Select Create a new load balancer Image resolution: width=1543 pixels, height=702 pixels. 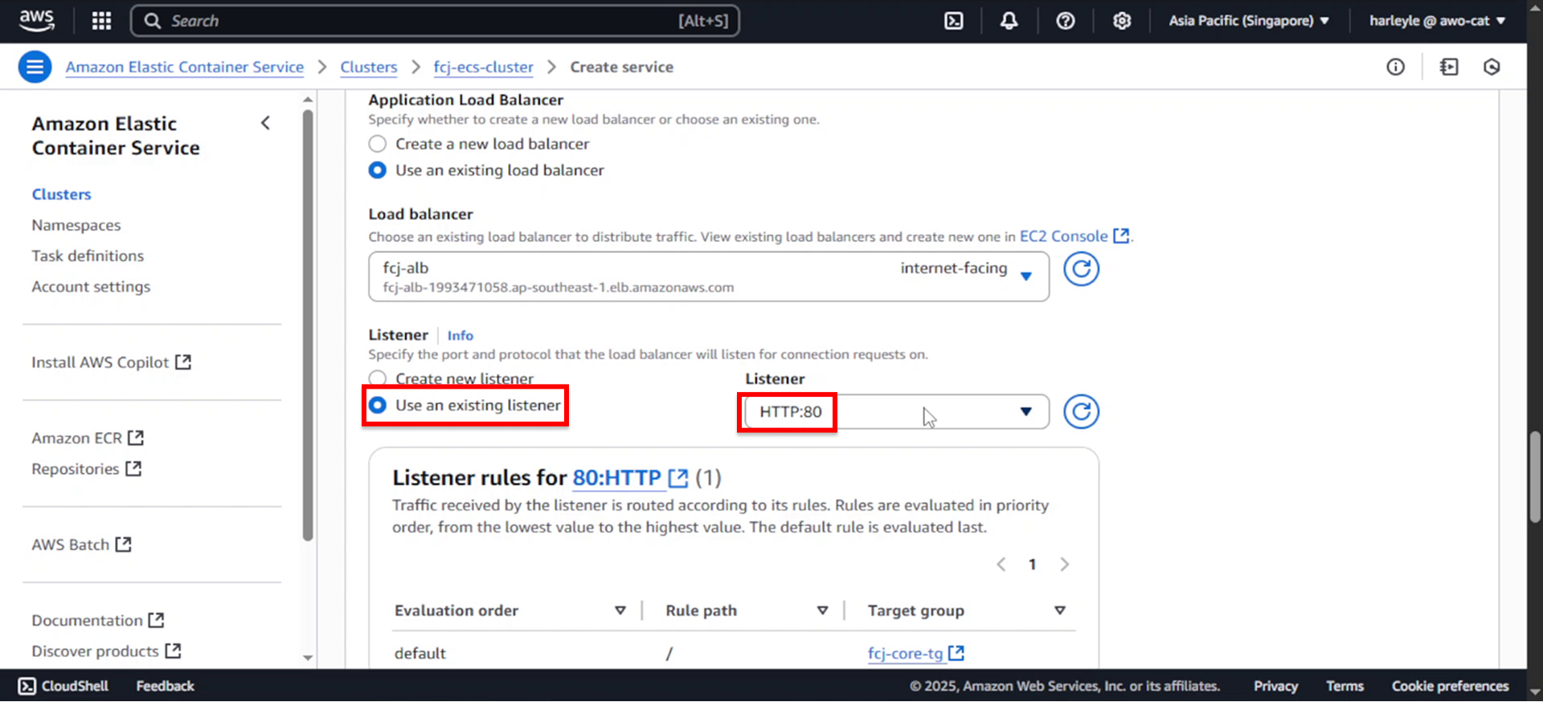click(x=377, y=144)
